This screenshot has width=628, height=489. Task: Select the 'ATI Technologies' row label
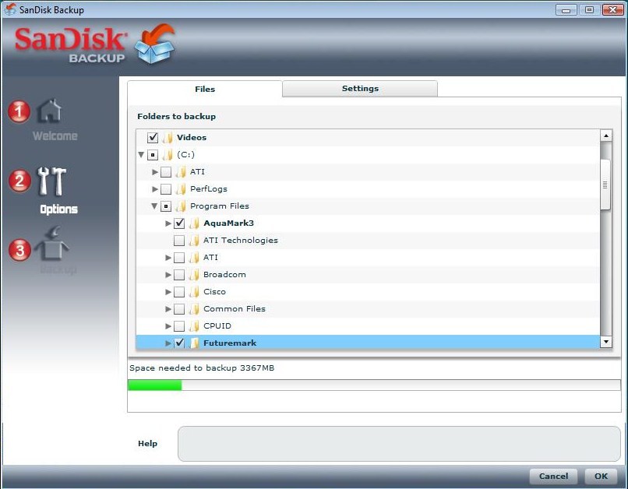[x=240, y=241]
